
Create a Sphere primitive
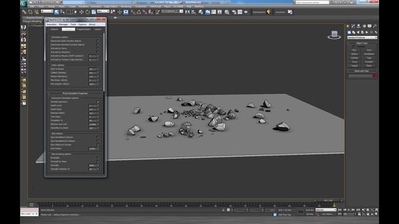[x=355, y=54]
